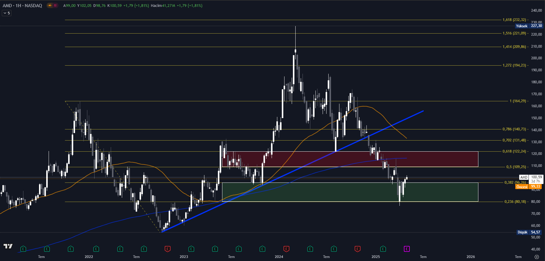The image size is (545, 261).
Task: Select the dark green support zone rectangle
Action: click(x=350, y=192)
